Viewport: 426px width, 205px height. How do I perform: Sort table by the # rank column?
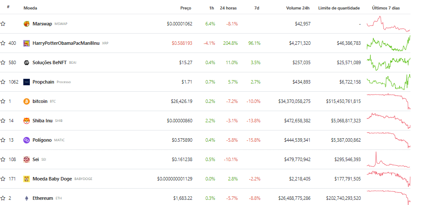click(x=8, y=7)
